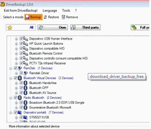
Task: Expand the Bluetooth AV Source node
Action: pos(16,93)
